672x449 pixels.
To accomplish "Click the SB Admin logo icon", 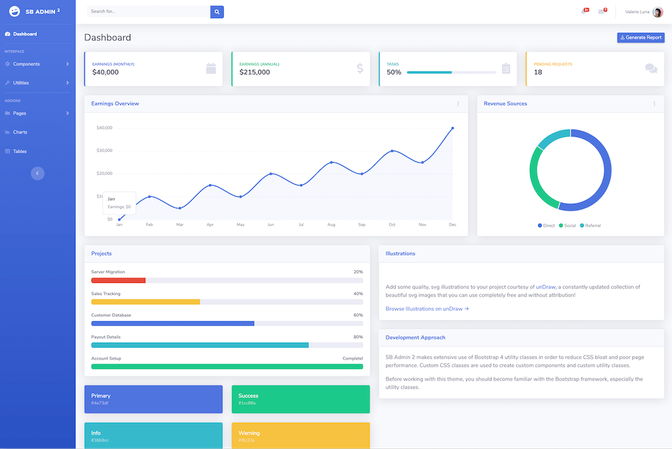I will pos(14,11).
